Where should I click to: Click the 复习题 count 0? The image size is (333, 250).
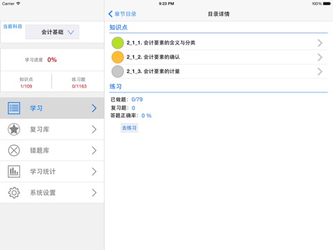click(133, 108)
